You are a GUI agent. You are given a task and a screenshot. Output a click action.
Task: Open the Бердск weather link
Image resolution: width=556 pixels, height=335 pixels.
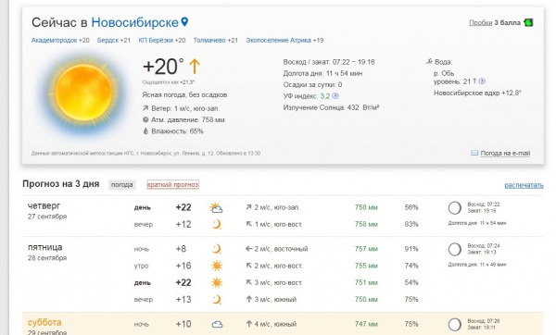click(x=107, y=40)
